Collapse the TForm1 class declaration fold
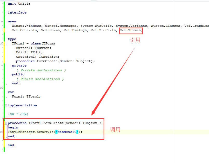Image resolution: width=209 pixels, height=163 pixels. 6,44
